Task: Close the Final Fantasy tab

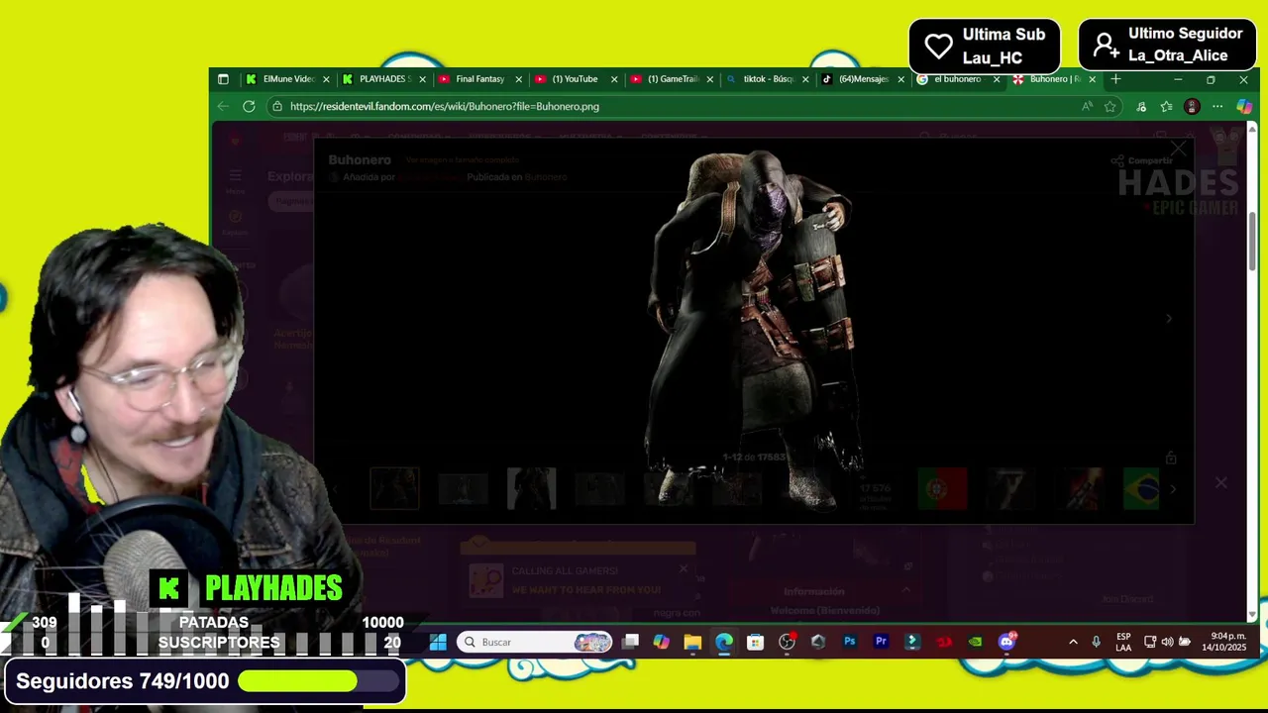Action: [518, 79]
